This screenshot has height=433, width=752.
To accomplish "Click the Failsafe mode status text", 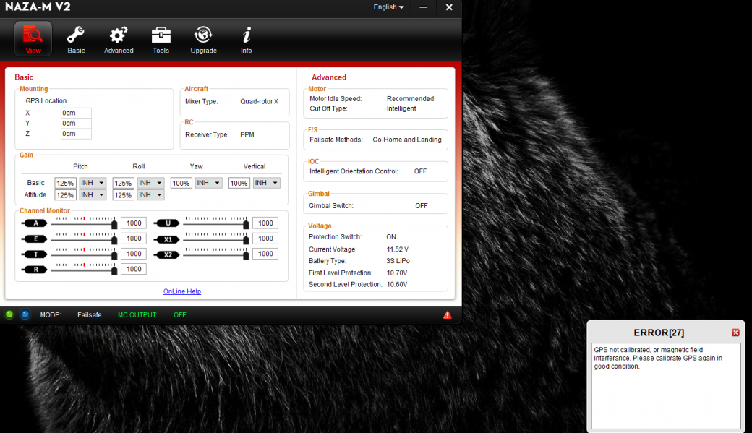I will 89,315.
